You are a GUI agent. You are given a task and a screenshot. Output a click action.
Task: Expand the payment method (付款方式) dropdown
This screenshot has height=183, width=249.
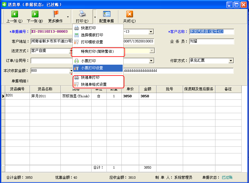point(231,61)
